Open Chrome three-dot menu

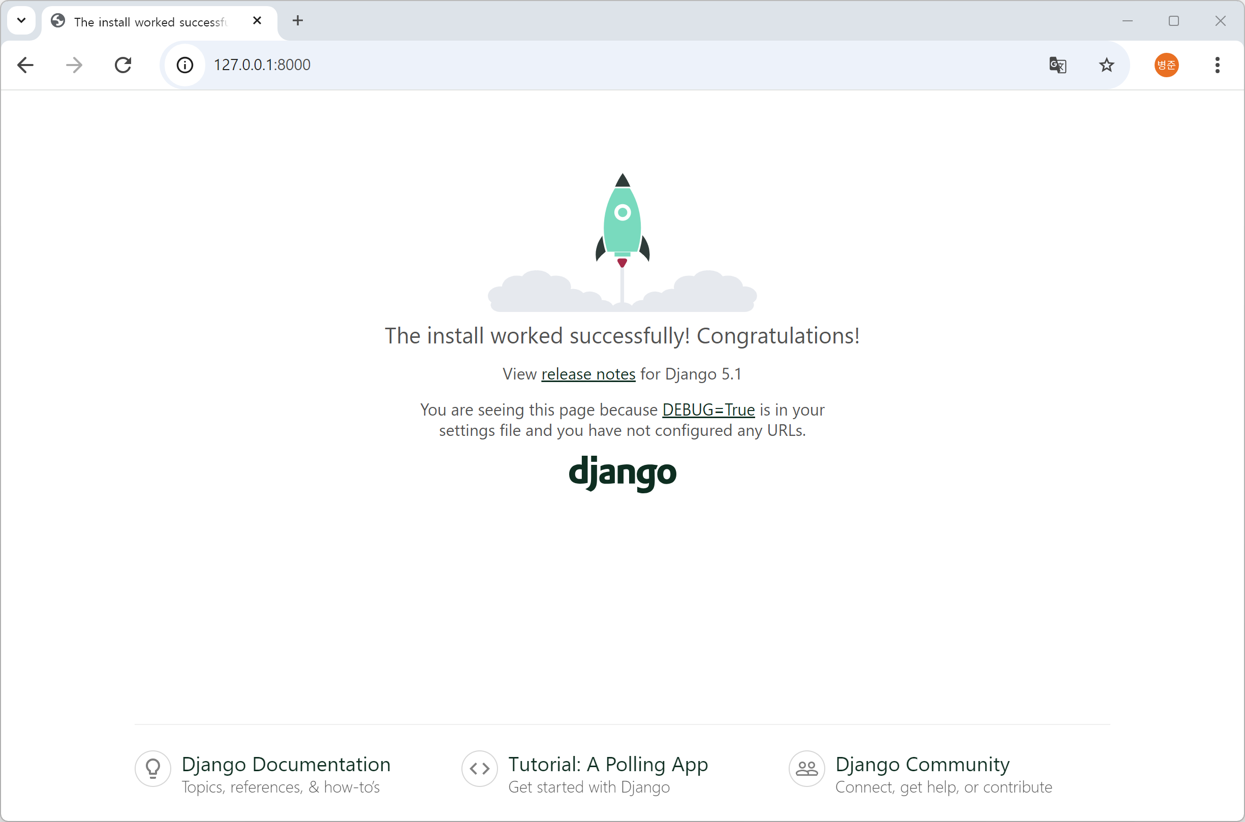coord(1217,65)
